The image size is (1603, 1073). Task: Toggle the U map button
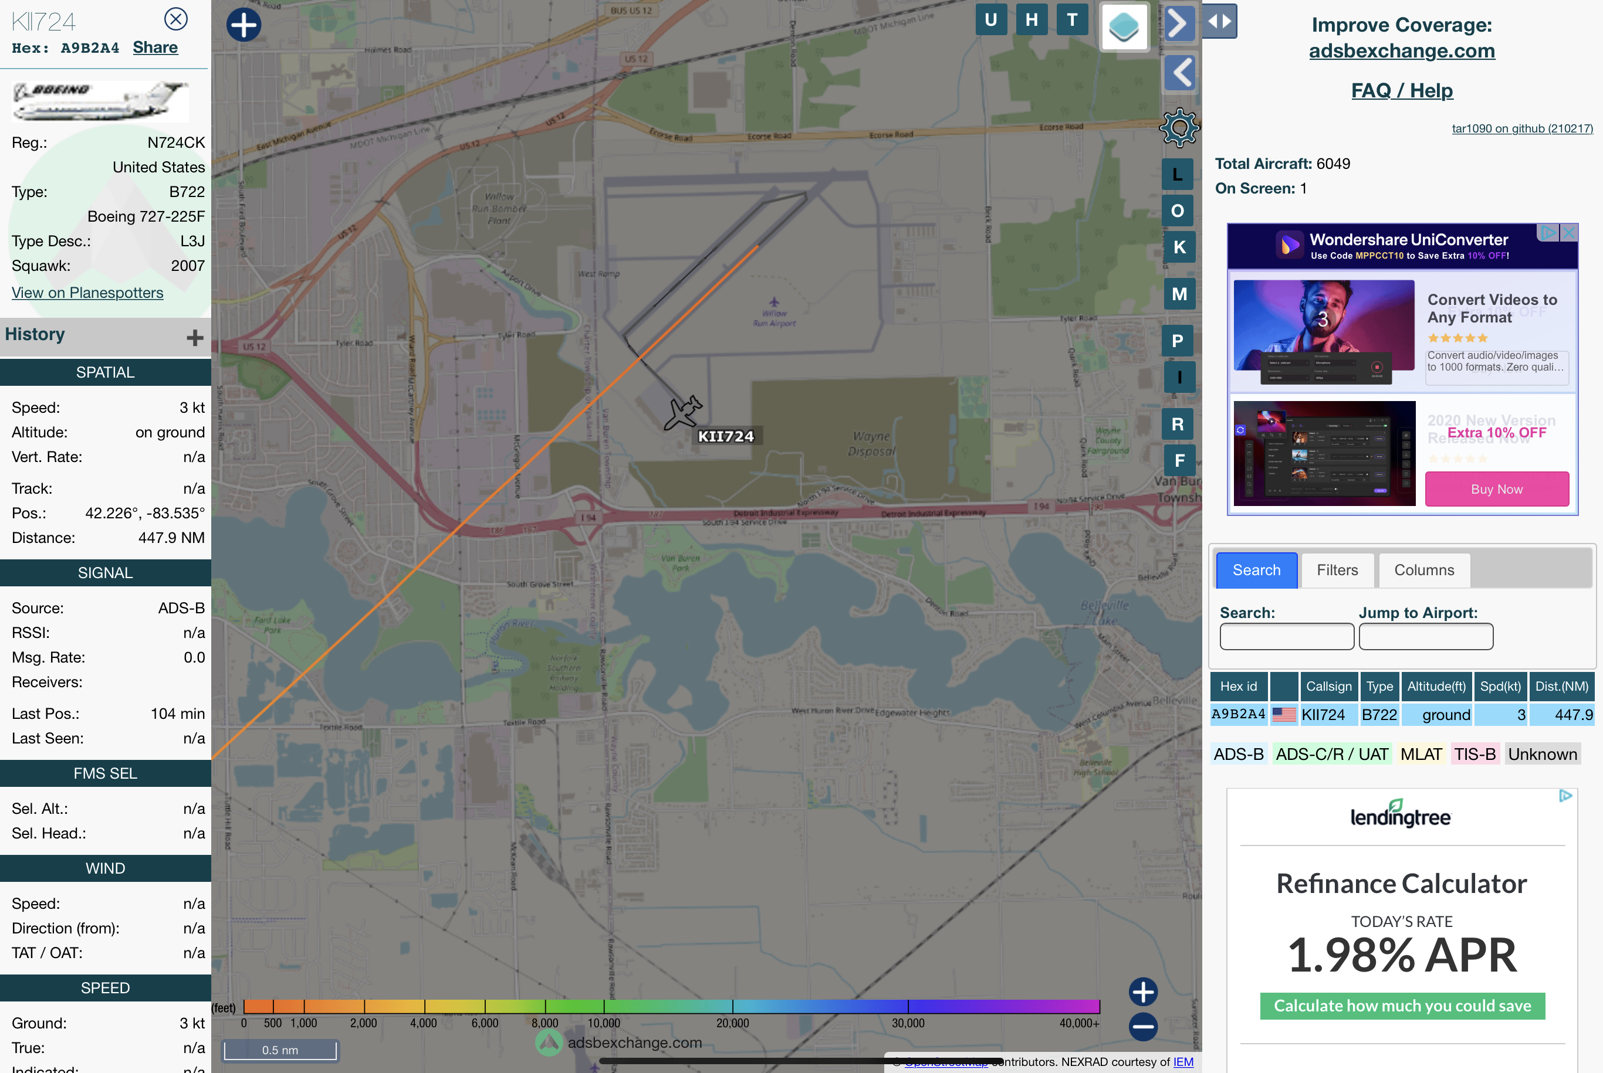(991, 20)
